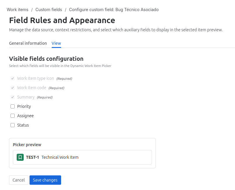This screenshot has height=190, width=235.
Task: Enable the Priority checkbox
Action: tap(13, 106)
